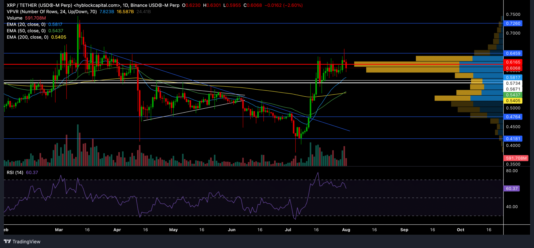Click the Volume 591.708M legend
Viewport: 534px width, 248px height.
click(x=26, y=18)
